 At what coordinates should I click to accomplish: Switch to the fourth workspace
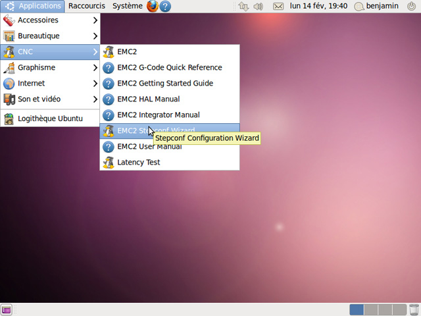click(x=399, y=309)
